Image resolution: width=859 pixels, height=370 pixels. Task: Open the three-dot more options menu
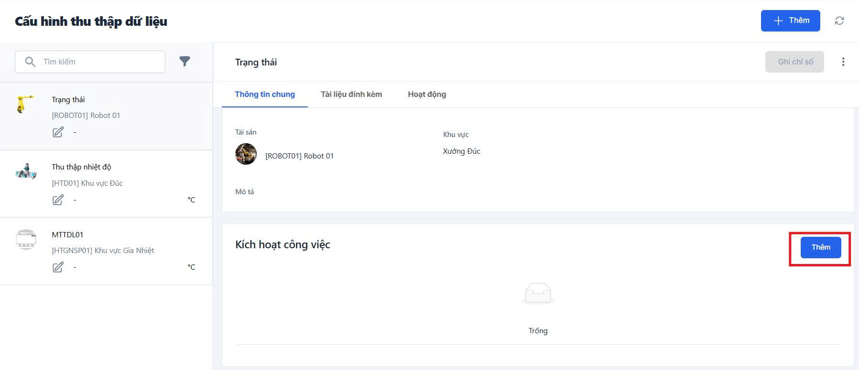click(843, 62)
